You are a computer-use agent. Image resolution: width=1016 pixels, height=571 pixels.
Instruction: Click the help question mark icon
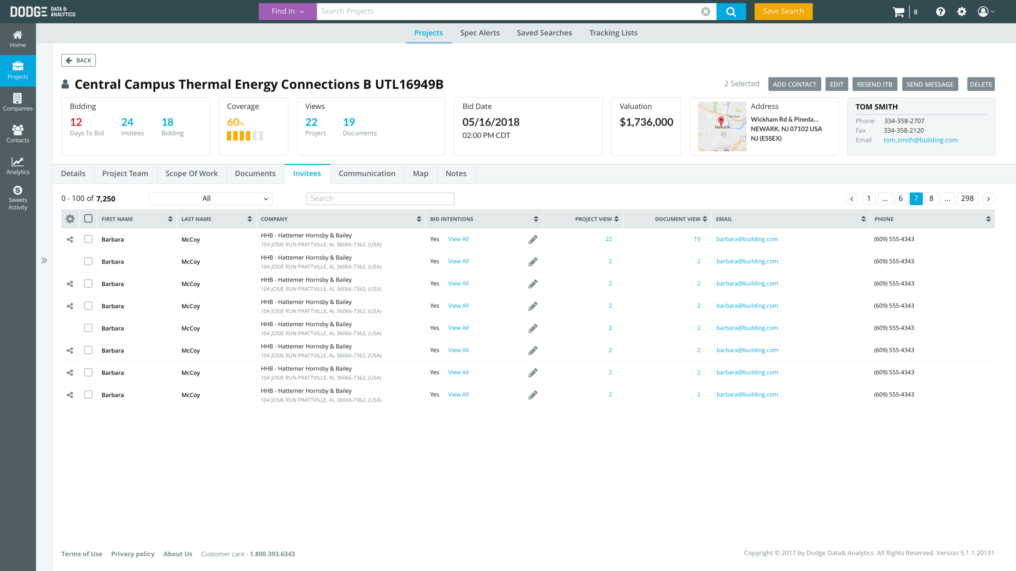point(940,12)
